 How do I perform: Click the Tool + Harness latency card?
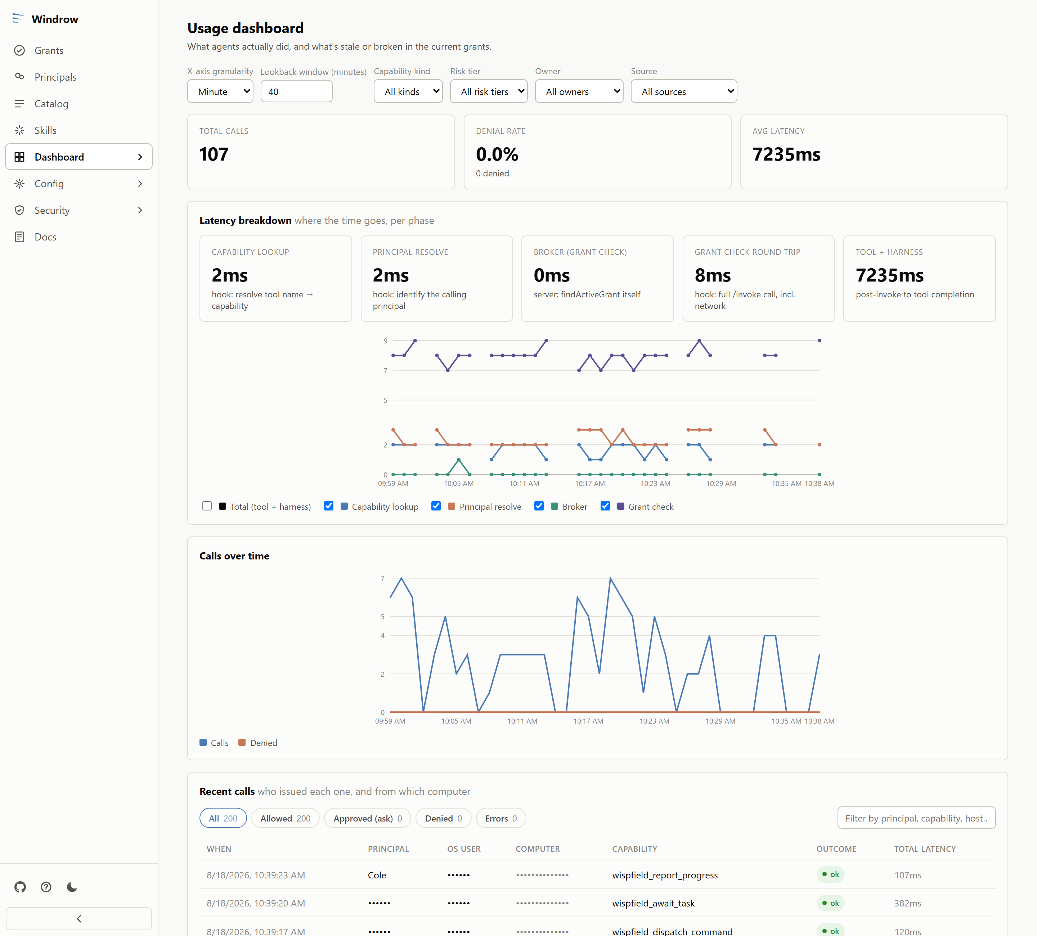(920, 279)
